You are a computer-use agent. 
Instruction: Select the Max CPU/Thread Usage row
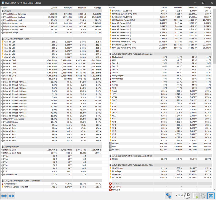[x=52, y=119]
